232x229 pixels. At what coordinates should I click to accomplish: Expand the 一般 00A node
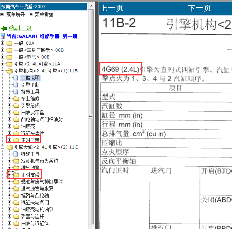[2, 43]
